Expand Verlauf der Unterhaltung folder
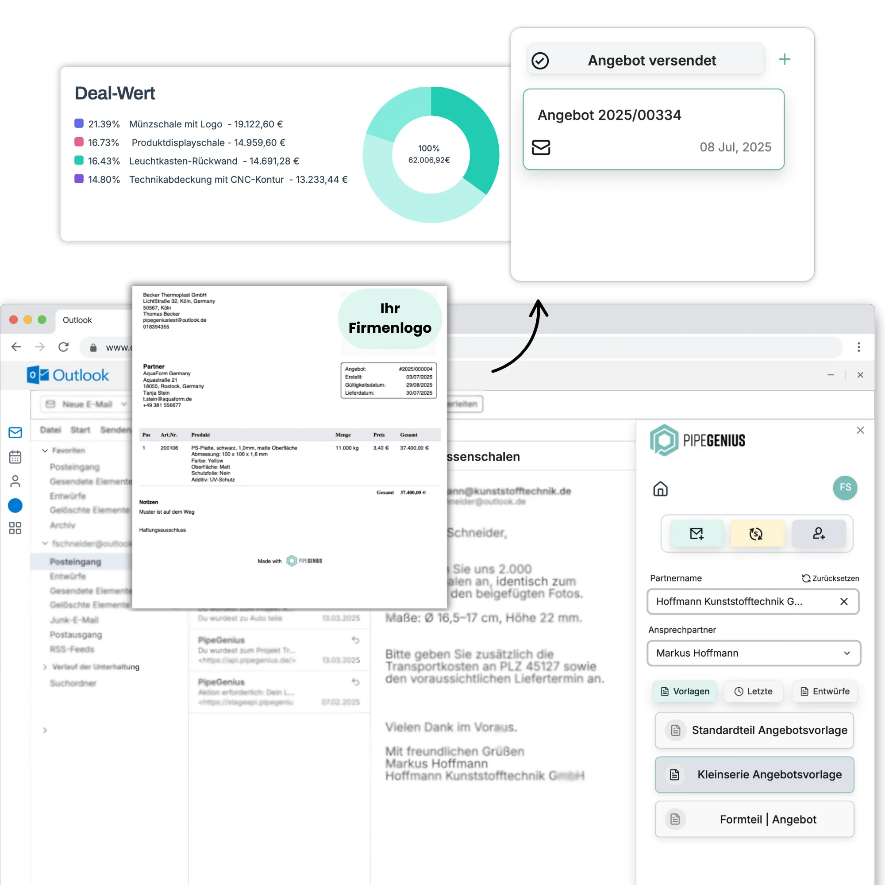 (45, 666)
